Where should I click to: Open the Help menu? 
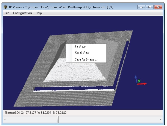click(39, 13)
